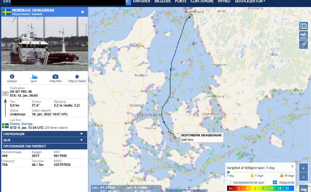The height and width of the screenshot is (192, 311).
Task: Go to the CONTAINERE menu item
Action: (202, 1)
